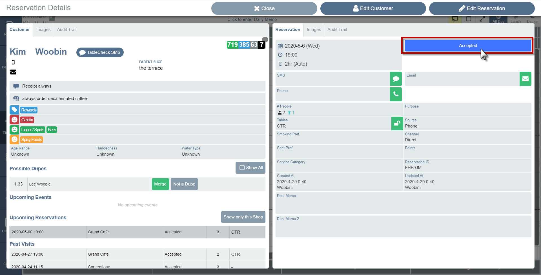Merge the duplicate Lee Woobie
Viewport: 541px width, 275px height.
click(160, 184)
